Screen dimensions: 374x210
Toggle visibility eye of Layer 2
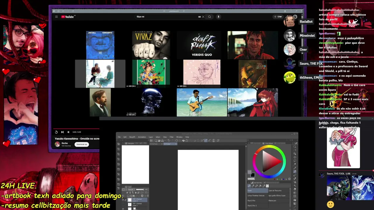[123, 200]
